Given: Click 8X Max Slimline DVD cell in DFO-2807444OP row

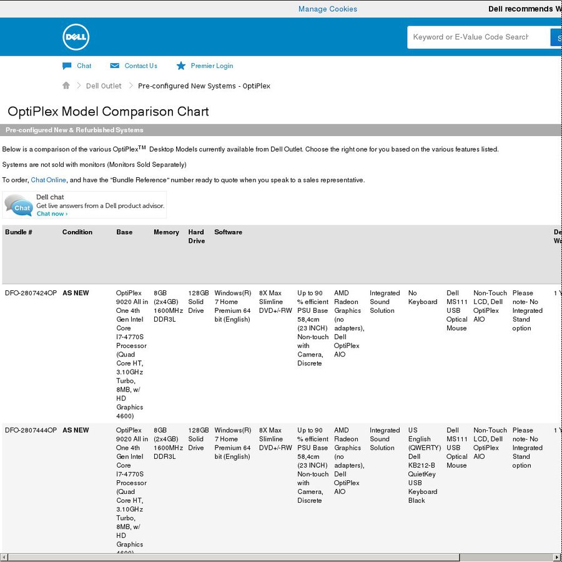Looking at the screenshot, I should [275, 439].
